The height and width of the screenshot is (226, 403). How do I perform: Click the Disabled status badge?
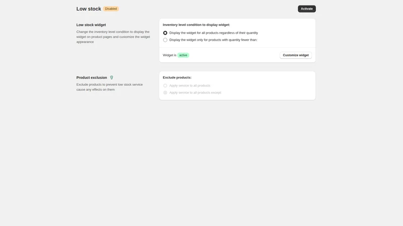coord(111,9)
